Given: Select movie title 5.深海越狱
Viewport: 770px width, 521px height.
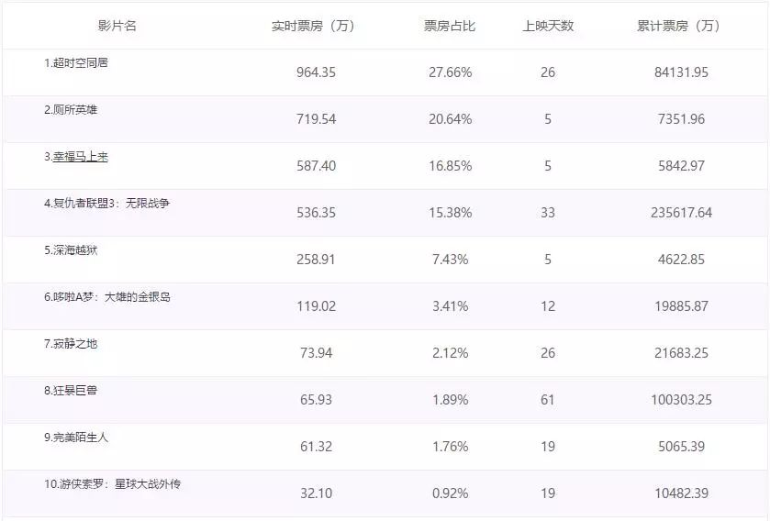Looking at the screenshot, I should click(x=71, y=250).
